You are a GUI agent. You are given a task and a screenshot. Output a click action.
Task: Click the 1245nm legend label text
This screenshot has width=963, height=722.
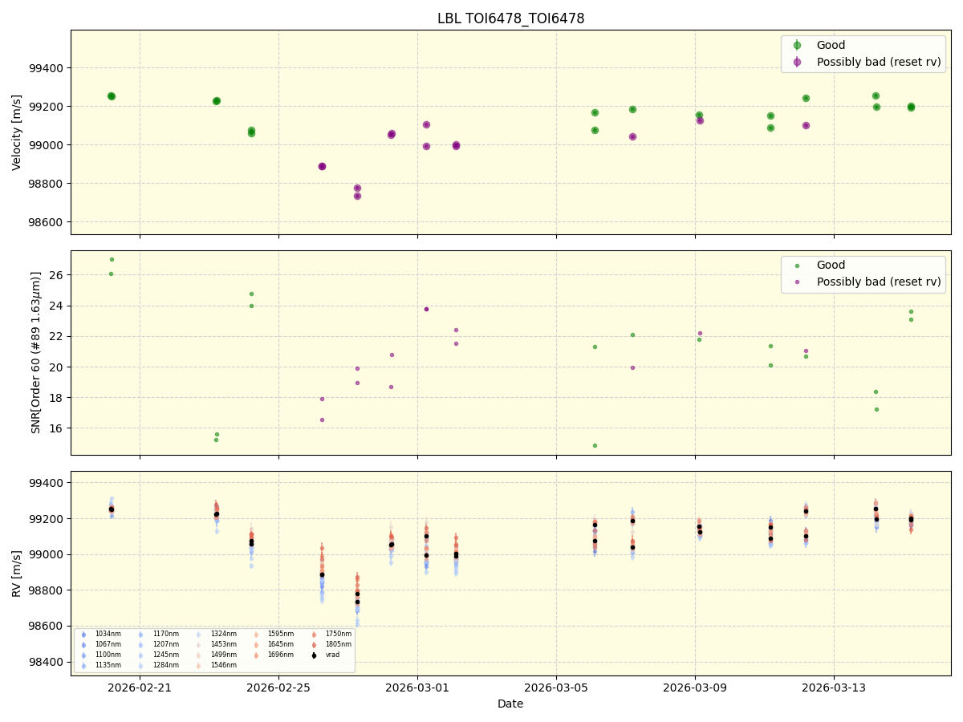[167, 654]
